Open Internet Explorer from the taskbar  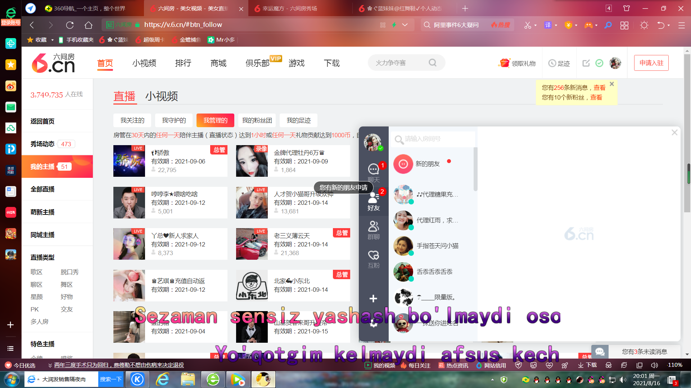click(163, 379)
